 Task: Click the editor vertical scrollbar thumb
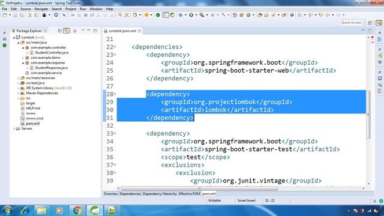(x=368, y=114)
